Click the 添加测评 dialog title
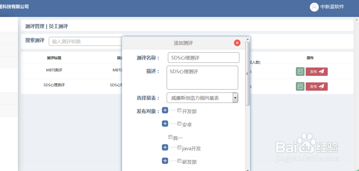 point(183,43)
